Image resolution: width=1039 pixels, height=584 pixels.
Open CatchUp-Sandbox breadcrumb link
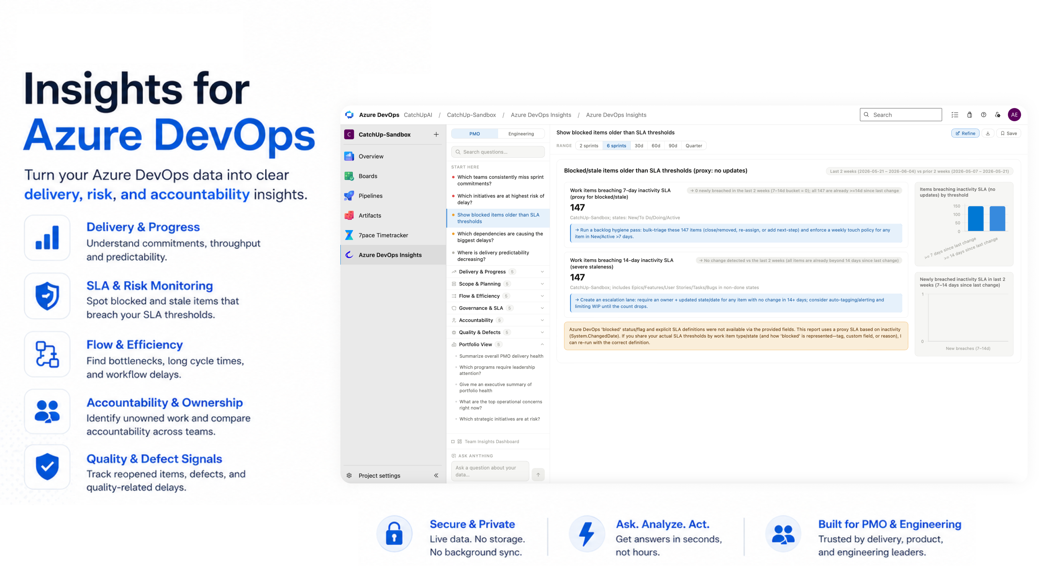coord(471,115)
